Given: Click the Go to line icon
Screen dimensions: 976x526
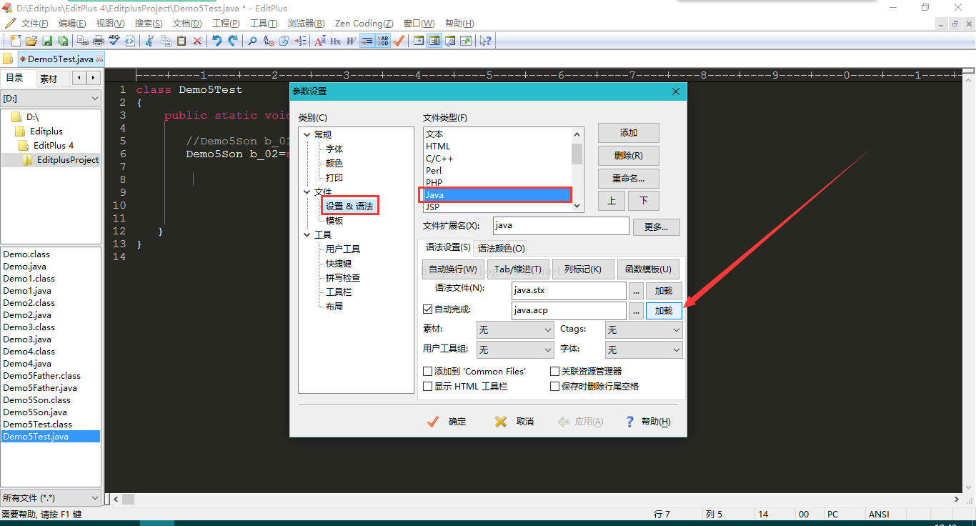Looking at the screenshot, I should (300, 41).
